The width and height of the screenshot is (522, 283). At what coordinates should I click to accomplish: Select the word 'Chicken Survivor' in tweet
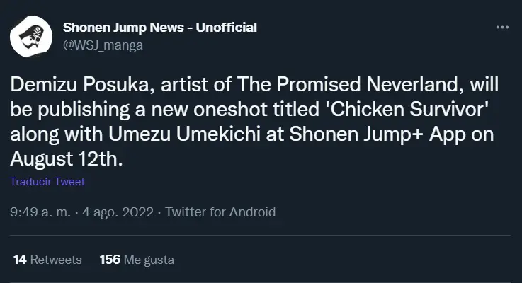tap(408, 109)
